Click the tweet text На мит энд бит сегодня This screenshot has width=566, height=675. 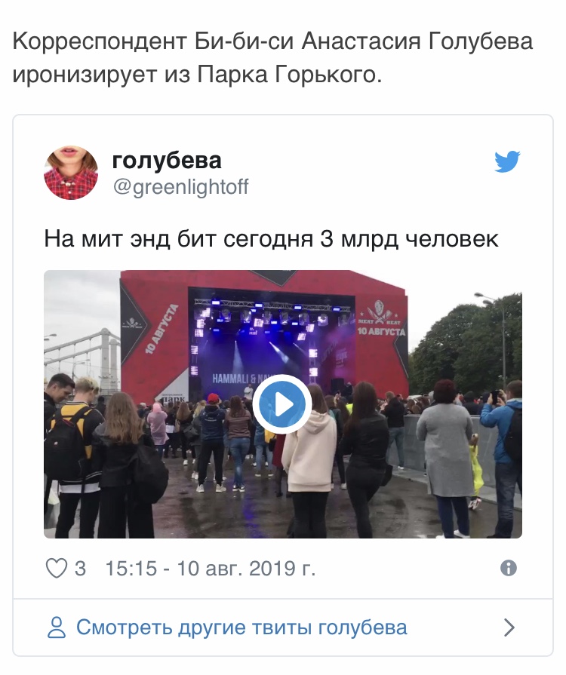[179, 239]
